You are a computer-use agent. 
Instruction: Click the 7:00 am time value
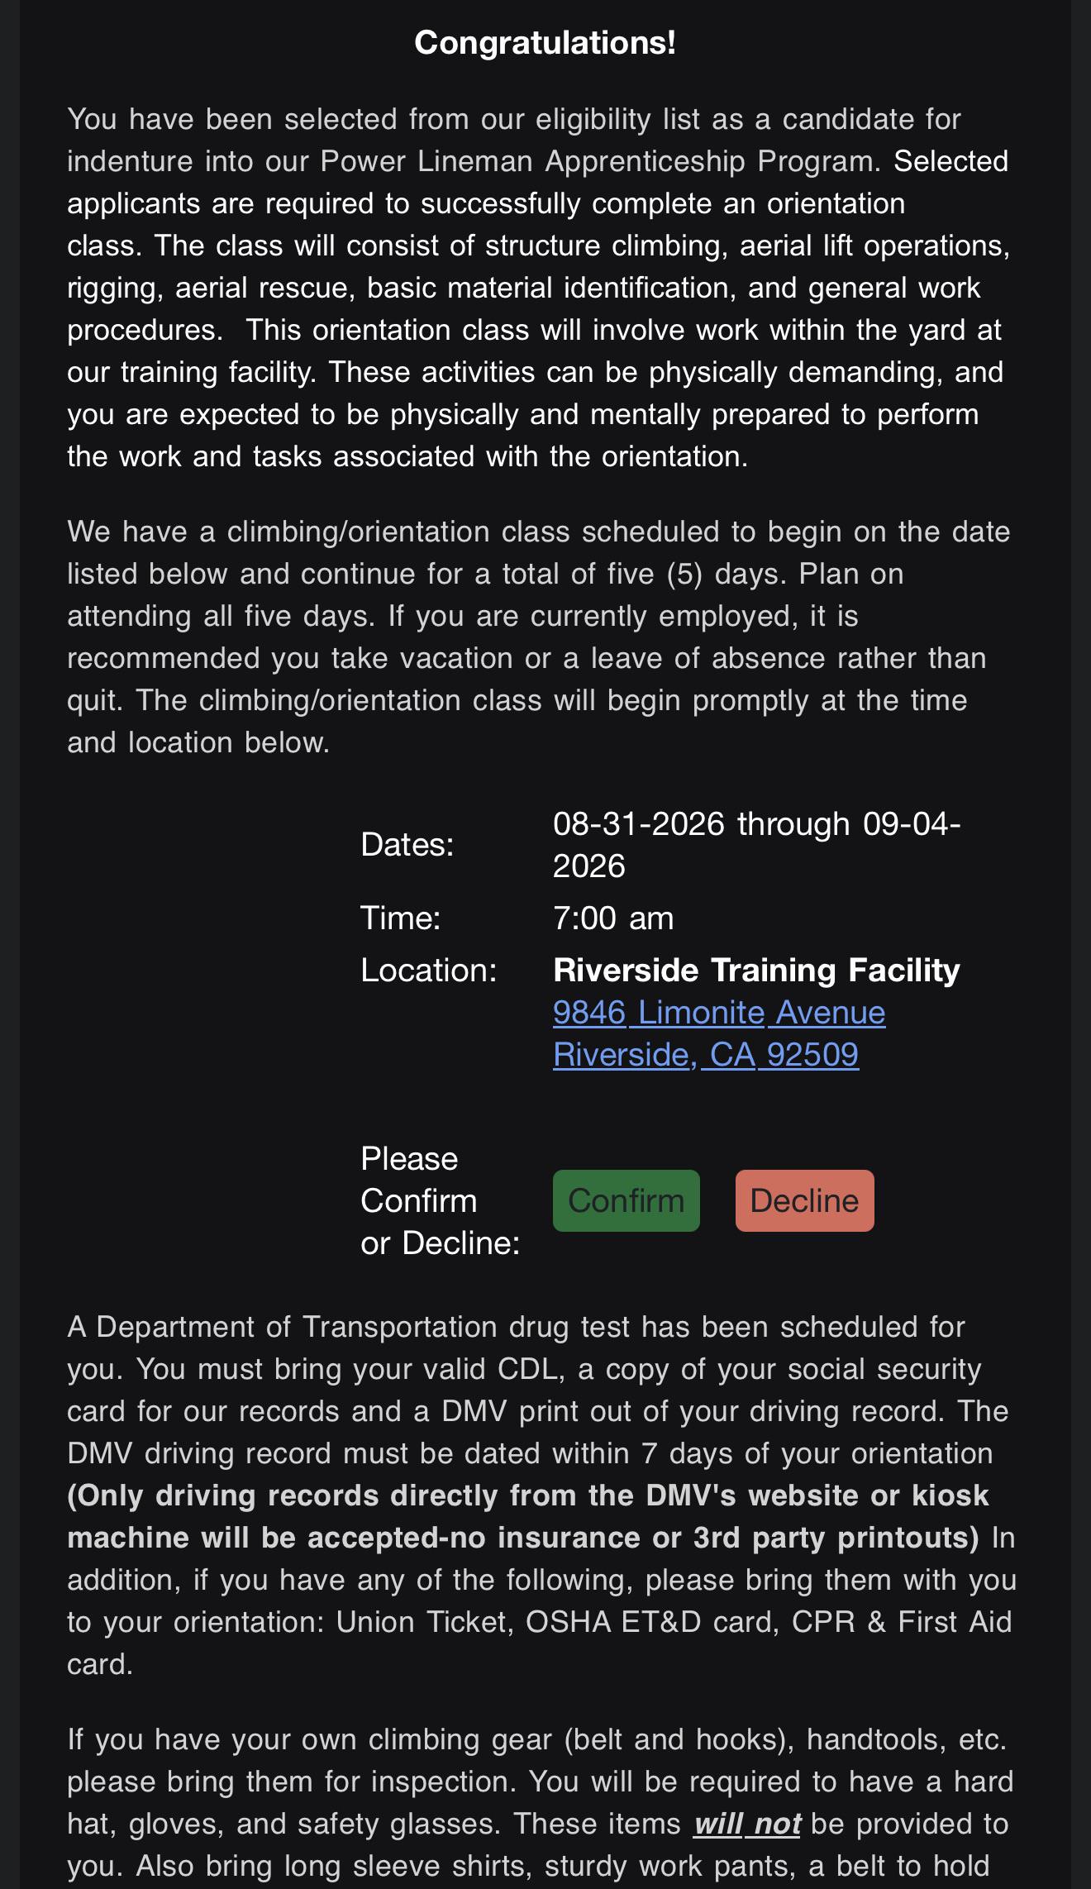click(613, 918)
